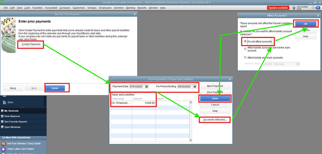The image size is (322, 154).
Task: Click the QuickBooks logo icon in title bar
Action: pos(2,2)
